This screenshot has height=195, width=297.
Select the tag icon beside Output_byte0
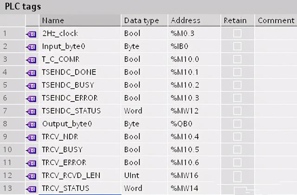32,125
